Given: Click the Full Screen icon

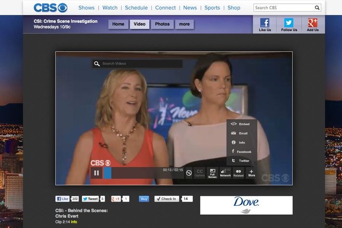Looking at the screenshot, I should pyautogui.click(x=212, y=173).
